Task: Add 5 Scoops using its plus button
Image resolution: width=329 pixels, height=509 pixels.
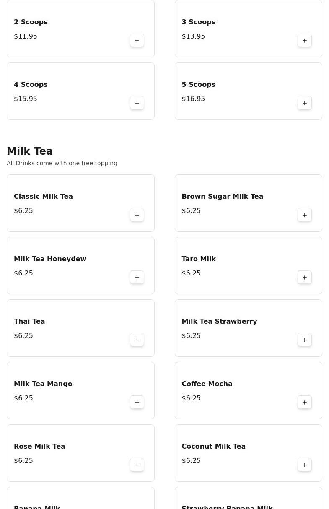Action: [305, 103]
